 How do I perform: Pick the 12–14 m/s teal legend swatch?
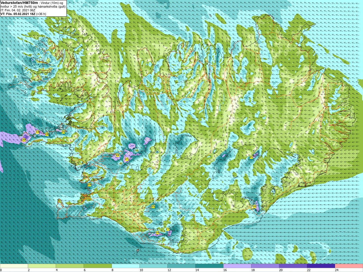(181, 266)
